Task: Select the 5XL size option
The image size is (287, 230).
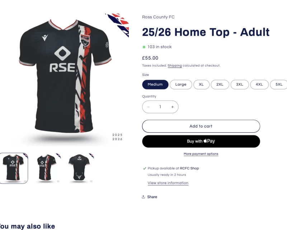Action: pyautogui.click(x=279, y=84)
